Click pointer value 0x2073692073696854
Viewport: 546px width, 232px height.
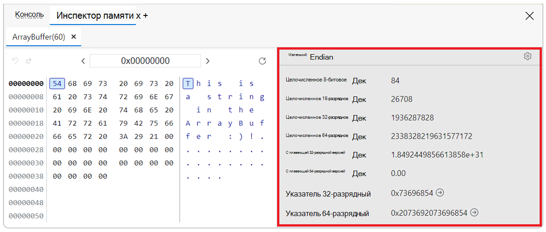(429, 212)
